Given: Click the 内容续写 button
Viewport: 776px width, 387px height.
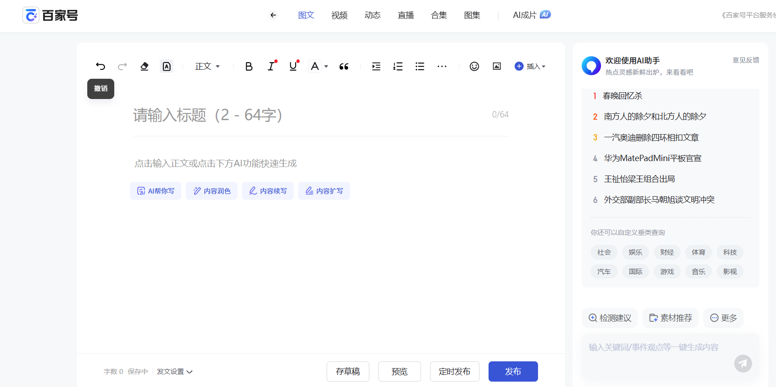Looking at the screenshot, I should click(268, 191).
